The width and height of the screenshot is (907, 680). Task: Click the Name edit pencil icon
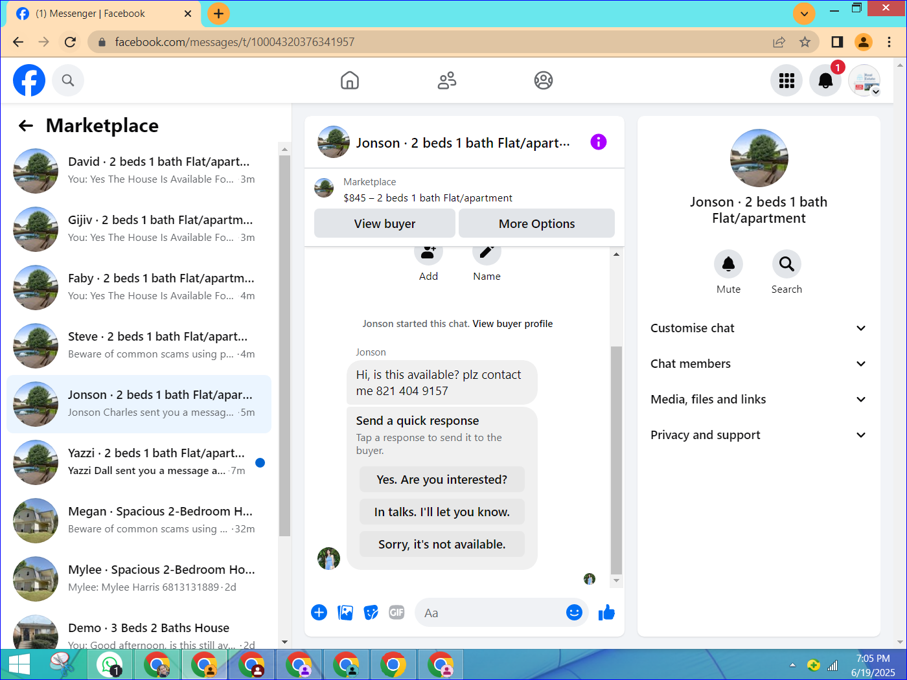pyautogui.click(x=487, y=253)
